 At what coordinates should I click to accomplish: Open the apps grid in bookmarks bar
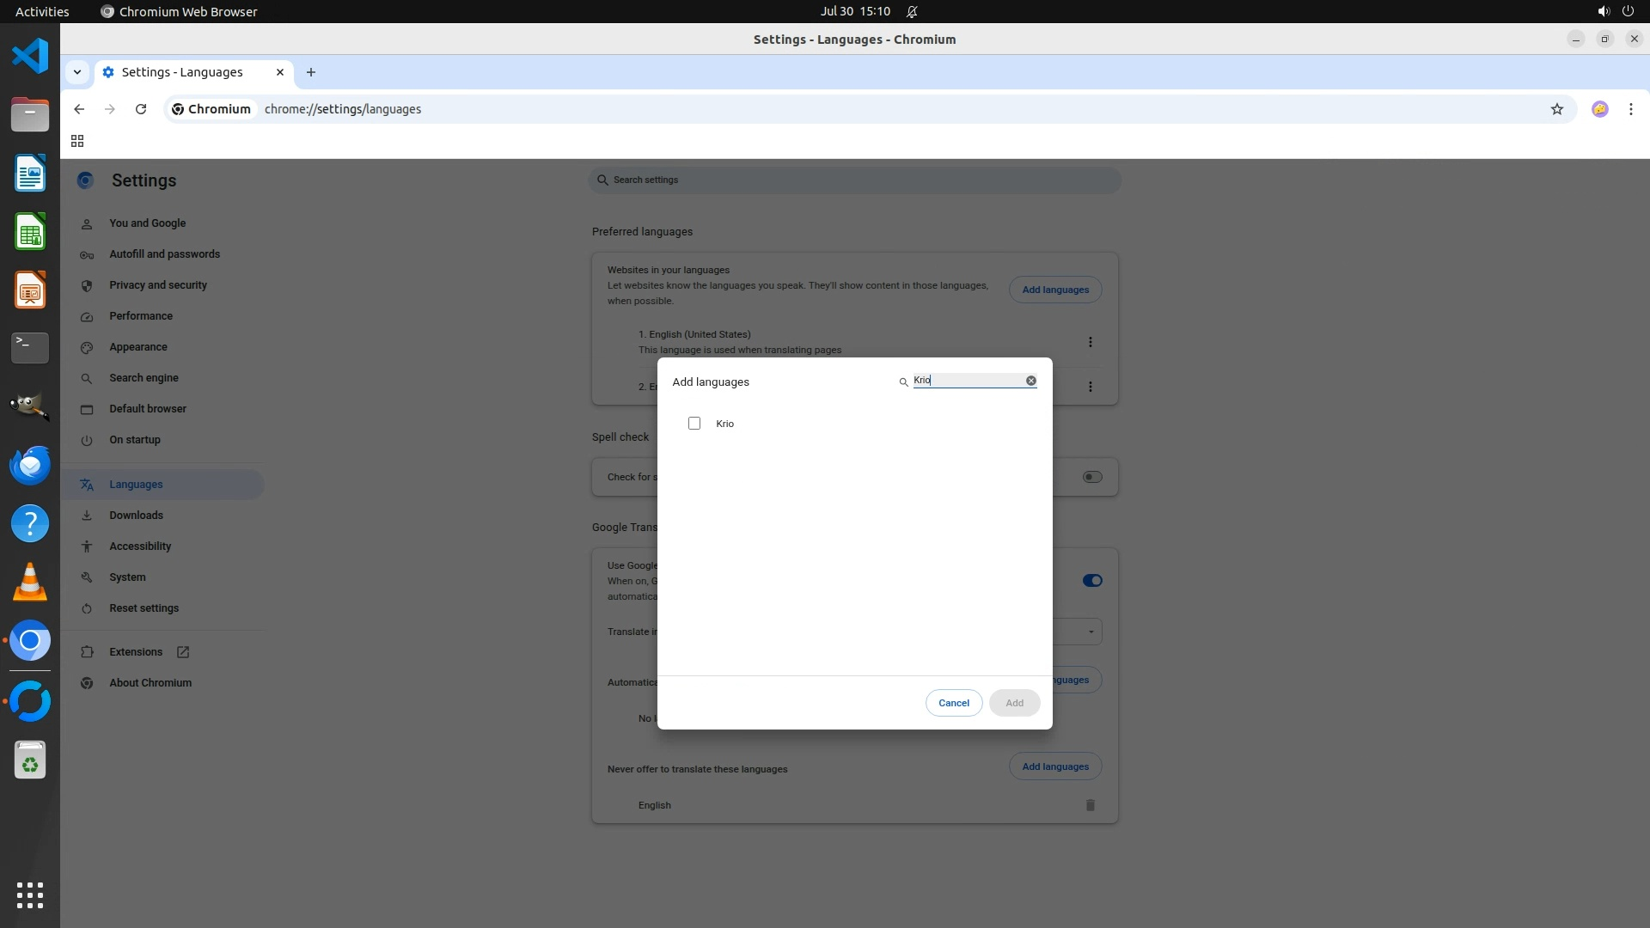pyautogui.click(x=77, y=141)
